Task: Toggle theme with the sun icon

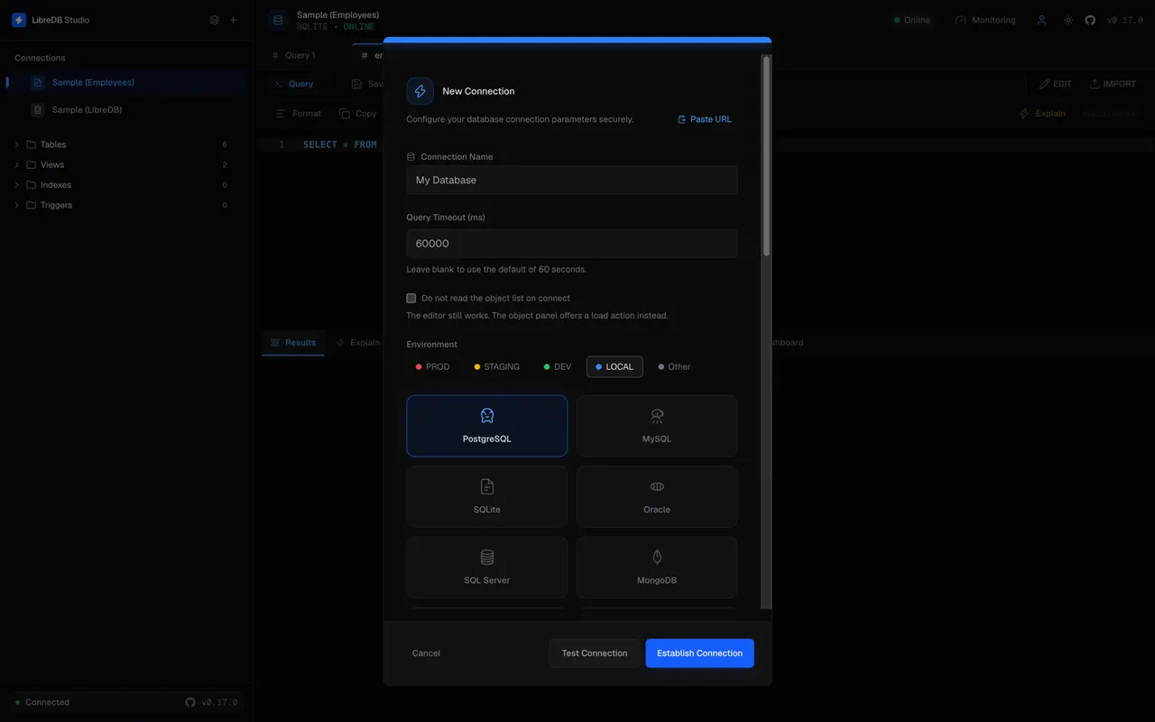Action: 1068,20
